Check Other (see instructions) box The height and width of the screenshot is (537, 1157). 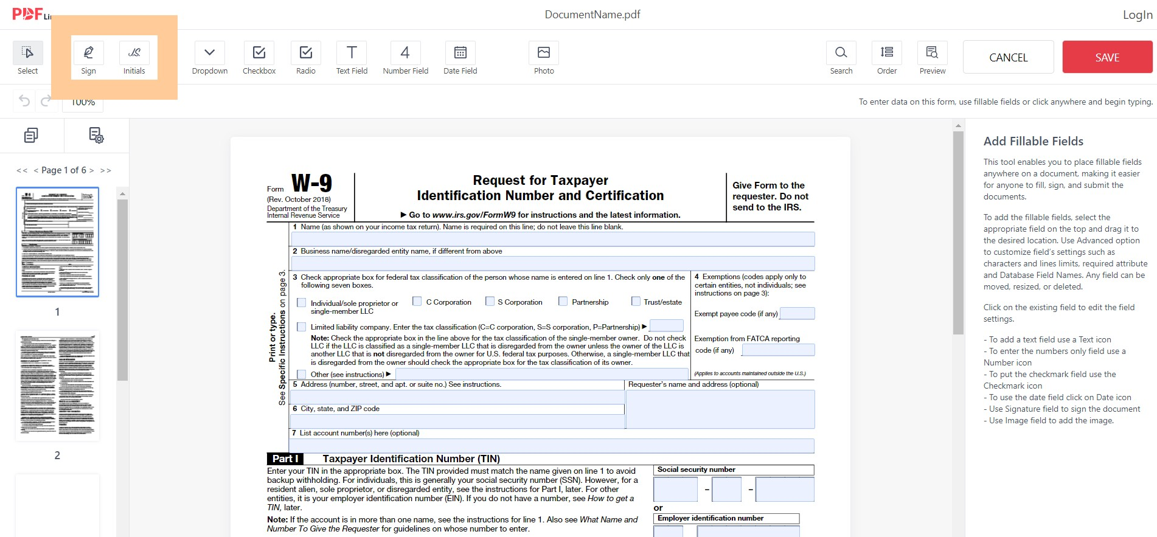tap(301, 374)
